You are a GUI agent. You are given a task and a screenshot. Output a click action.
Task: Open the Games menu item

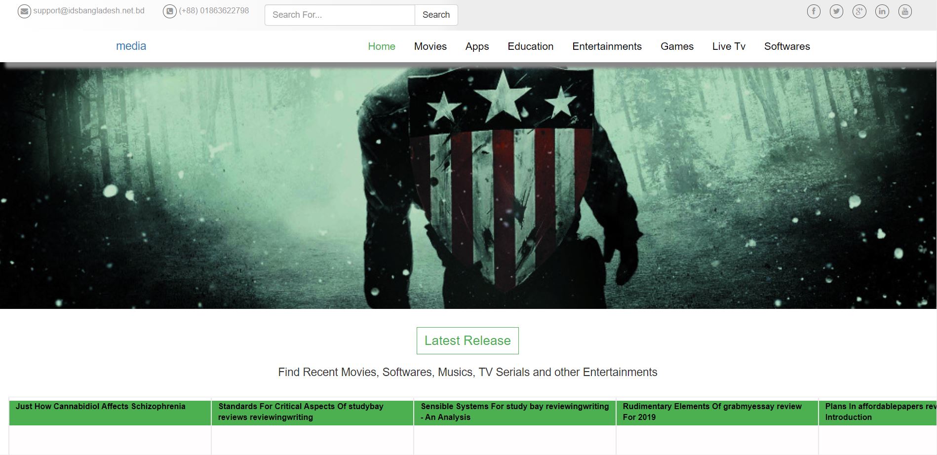677,46
